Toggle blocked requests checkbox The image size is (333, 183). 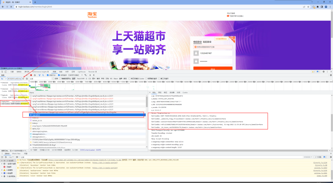pos(146,79)
